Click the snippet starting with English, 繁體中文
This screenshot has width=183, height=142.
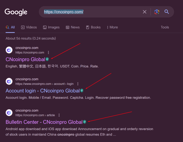point(52,66)
